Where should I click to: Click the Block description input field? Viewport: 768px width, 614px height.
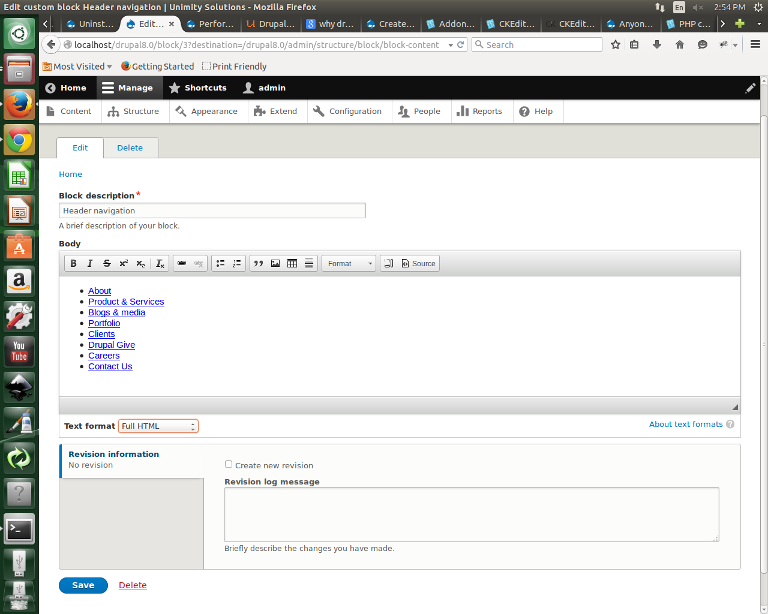(212, 210)
